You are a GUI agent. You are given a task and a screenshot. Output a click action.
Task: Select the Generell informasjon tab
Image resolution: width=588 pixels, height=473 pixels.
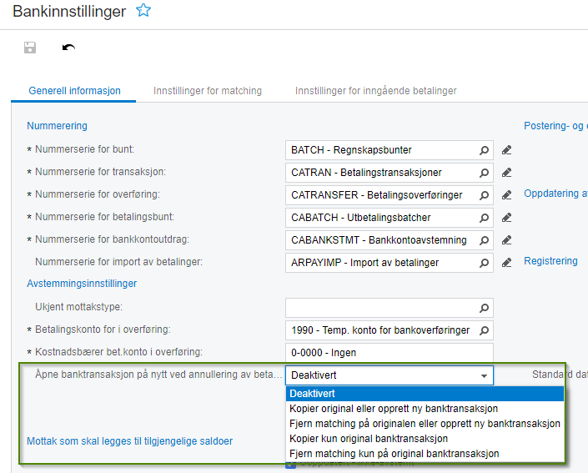click(74, 91)
